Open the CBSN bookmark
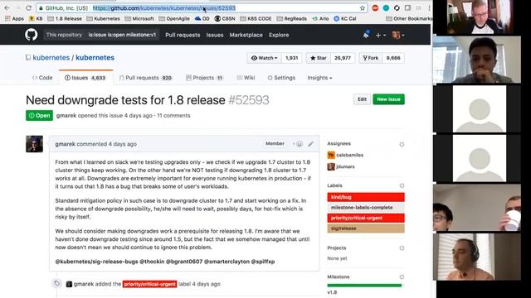The height and width of the screenshot is (298, 531). [x=225, y=18]
